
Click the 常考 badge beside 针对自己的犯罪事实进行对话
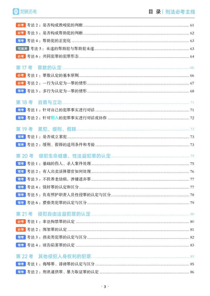click(21, 110)
